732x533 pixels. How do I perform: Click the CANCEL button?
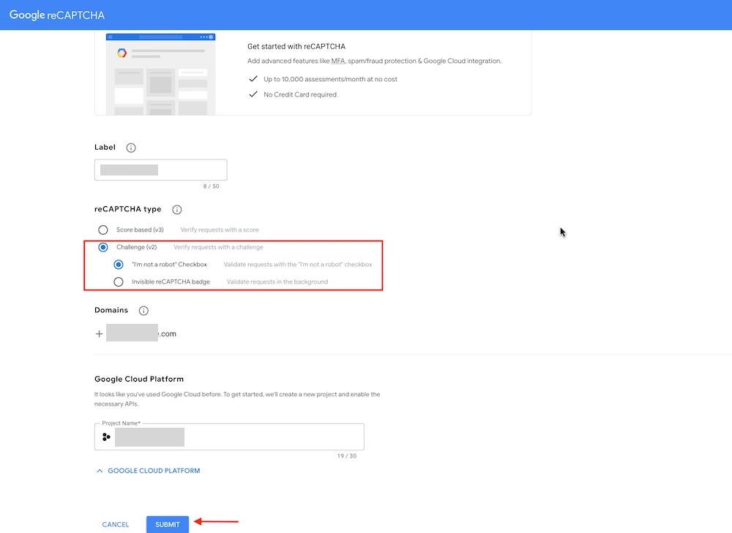(x=116, y=525)
